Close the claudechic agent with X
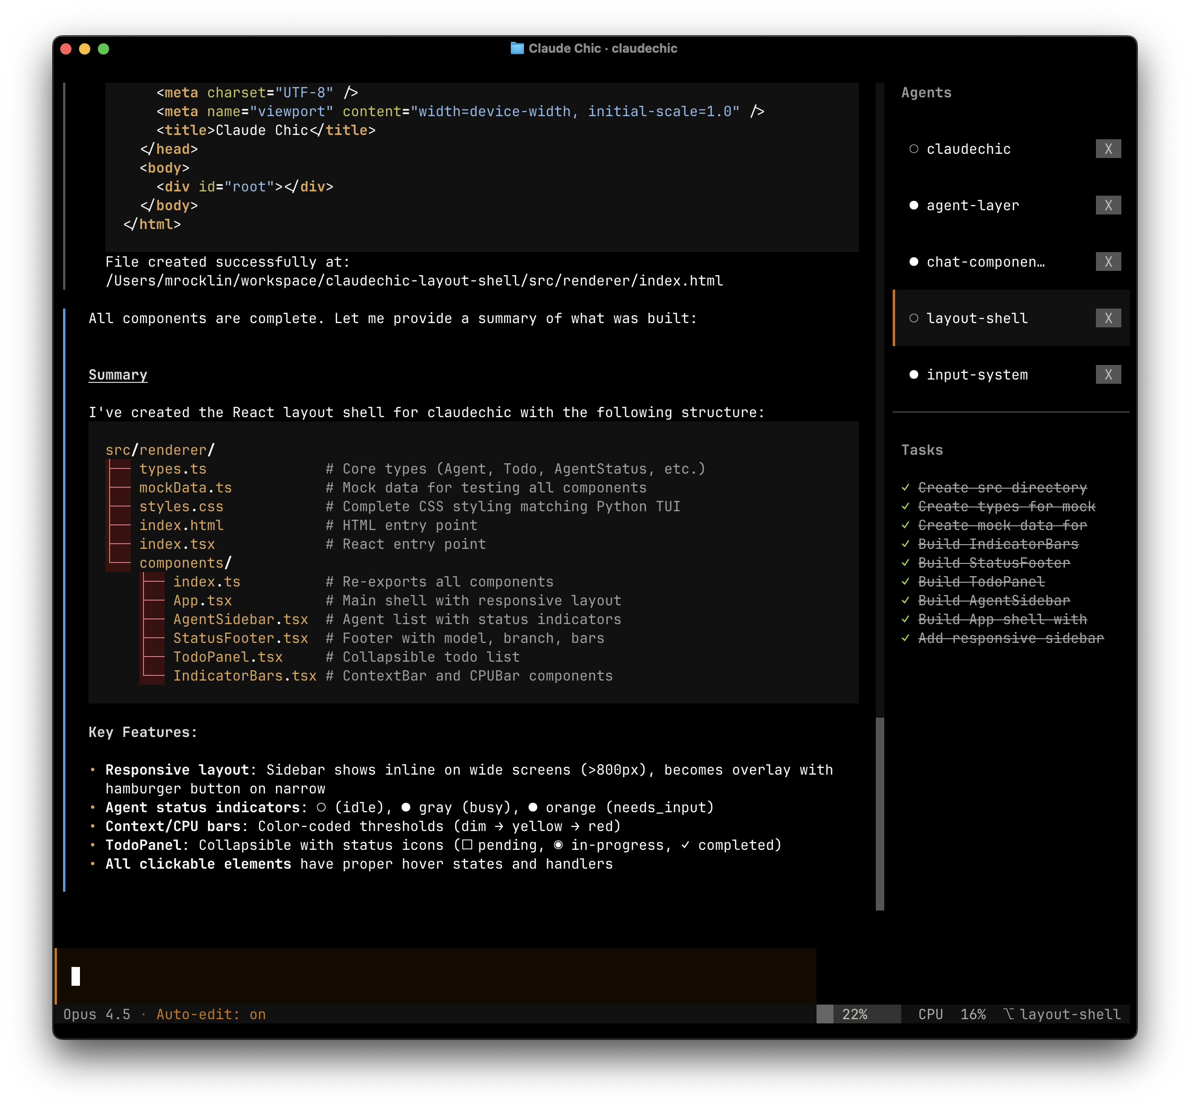Viewport: 1190px width, 1109px height. click(1108, 149)
